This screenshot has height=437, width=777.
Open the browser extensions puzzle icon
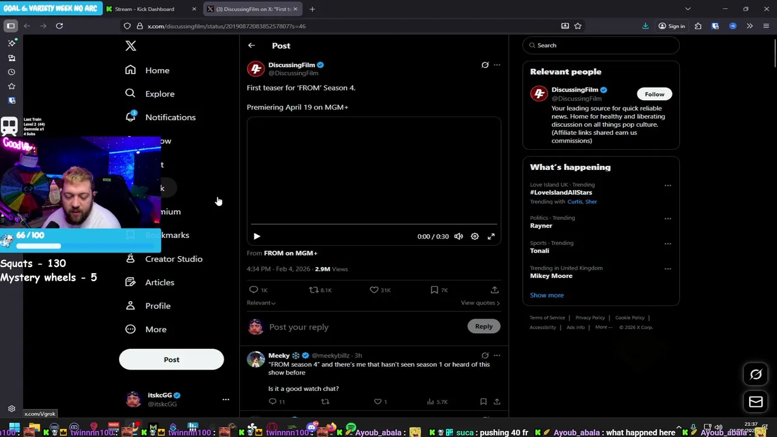pyautogui.click(x=698, y=26)
